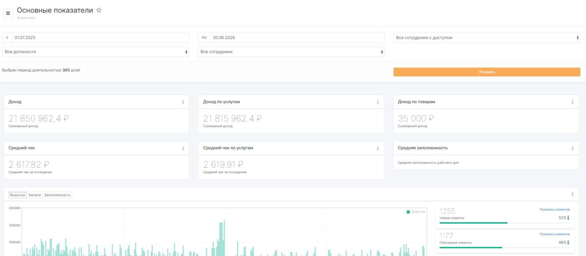Open the hamburger side menu
Image resolution: width=586 pixels, height=256 pixels.
[8, 13]
